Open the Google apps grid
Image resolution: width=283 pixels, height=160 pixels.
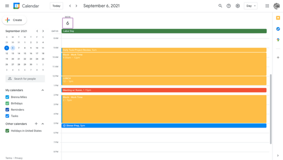tap(267, 6)
